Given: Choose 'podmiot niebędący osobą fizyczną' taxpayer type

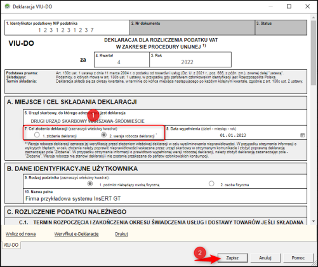Looking at the screenshot, I should [90, 184].
